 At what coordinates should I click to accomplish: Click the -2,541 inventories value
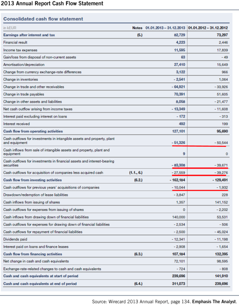(x=179, y=79)
